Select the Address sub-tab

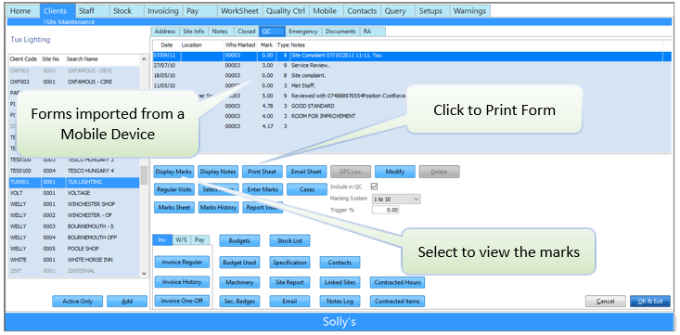pos(165,32)
